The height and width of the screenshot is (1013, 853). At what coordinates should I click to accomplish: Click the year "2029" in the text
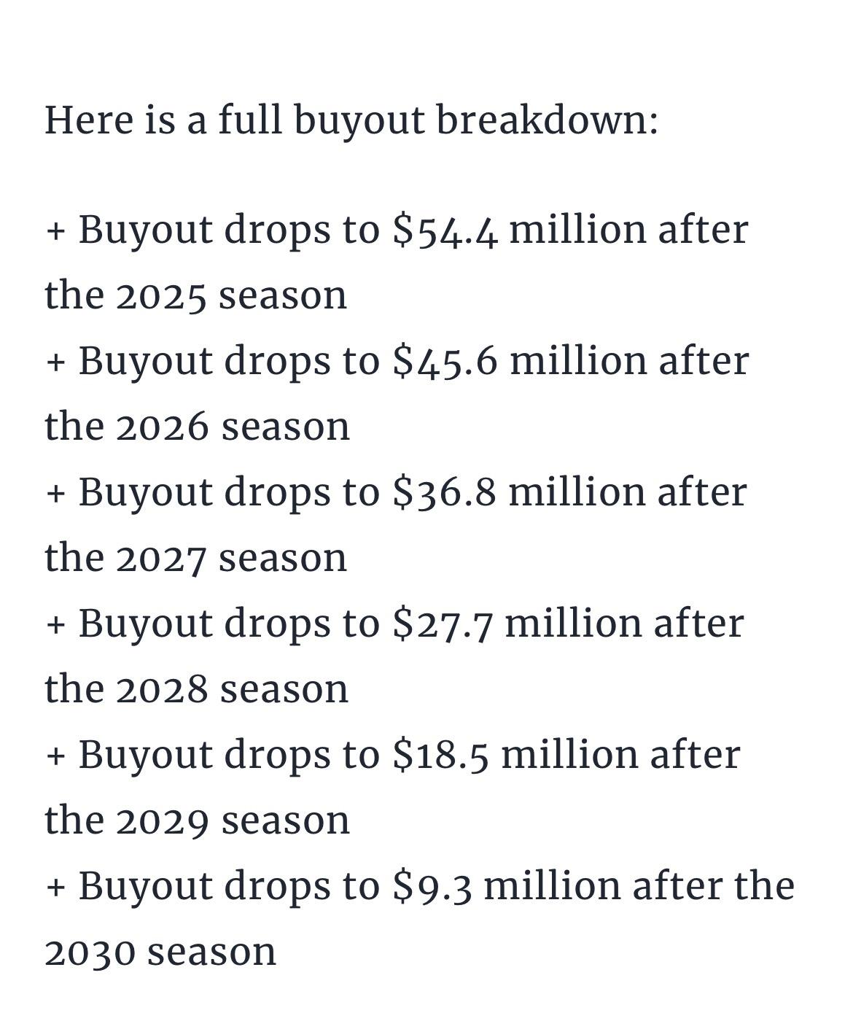(x=163, y=821)
